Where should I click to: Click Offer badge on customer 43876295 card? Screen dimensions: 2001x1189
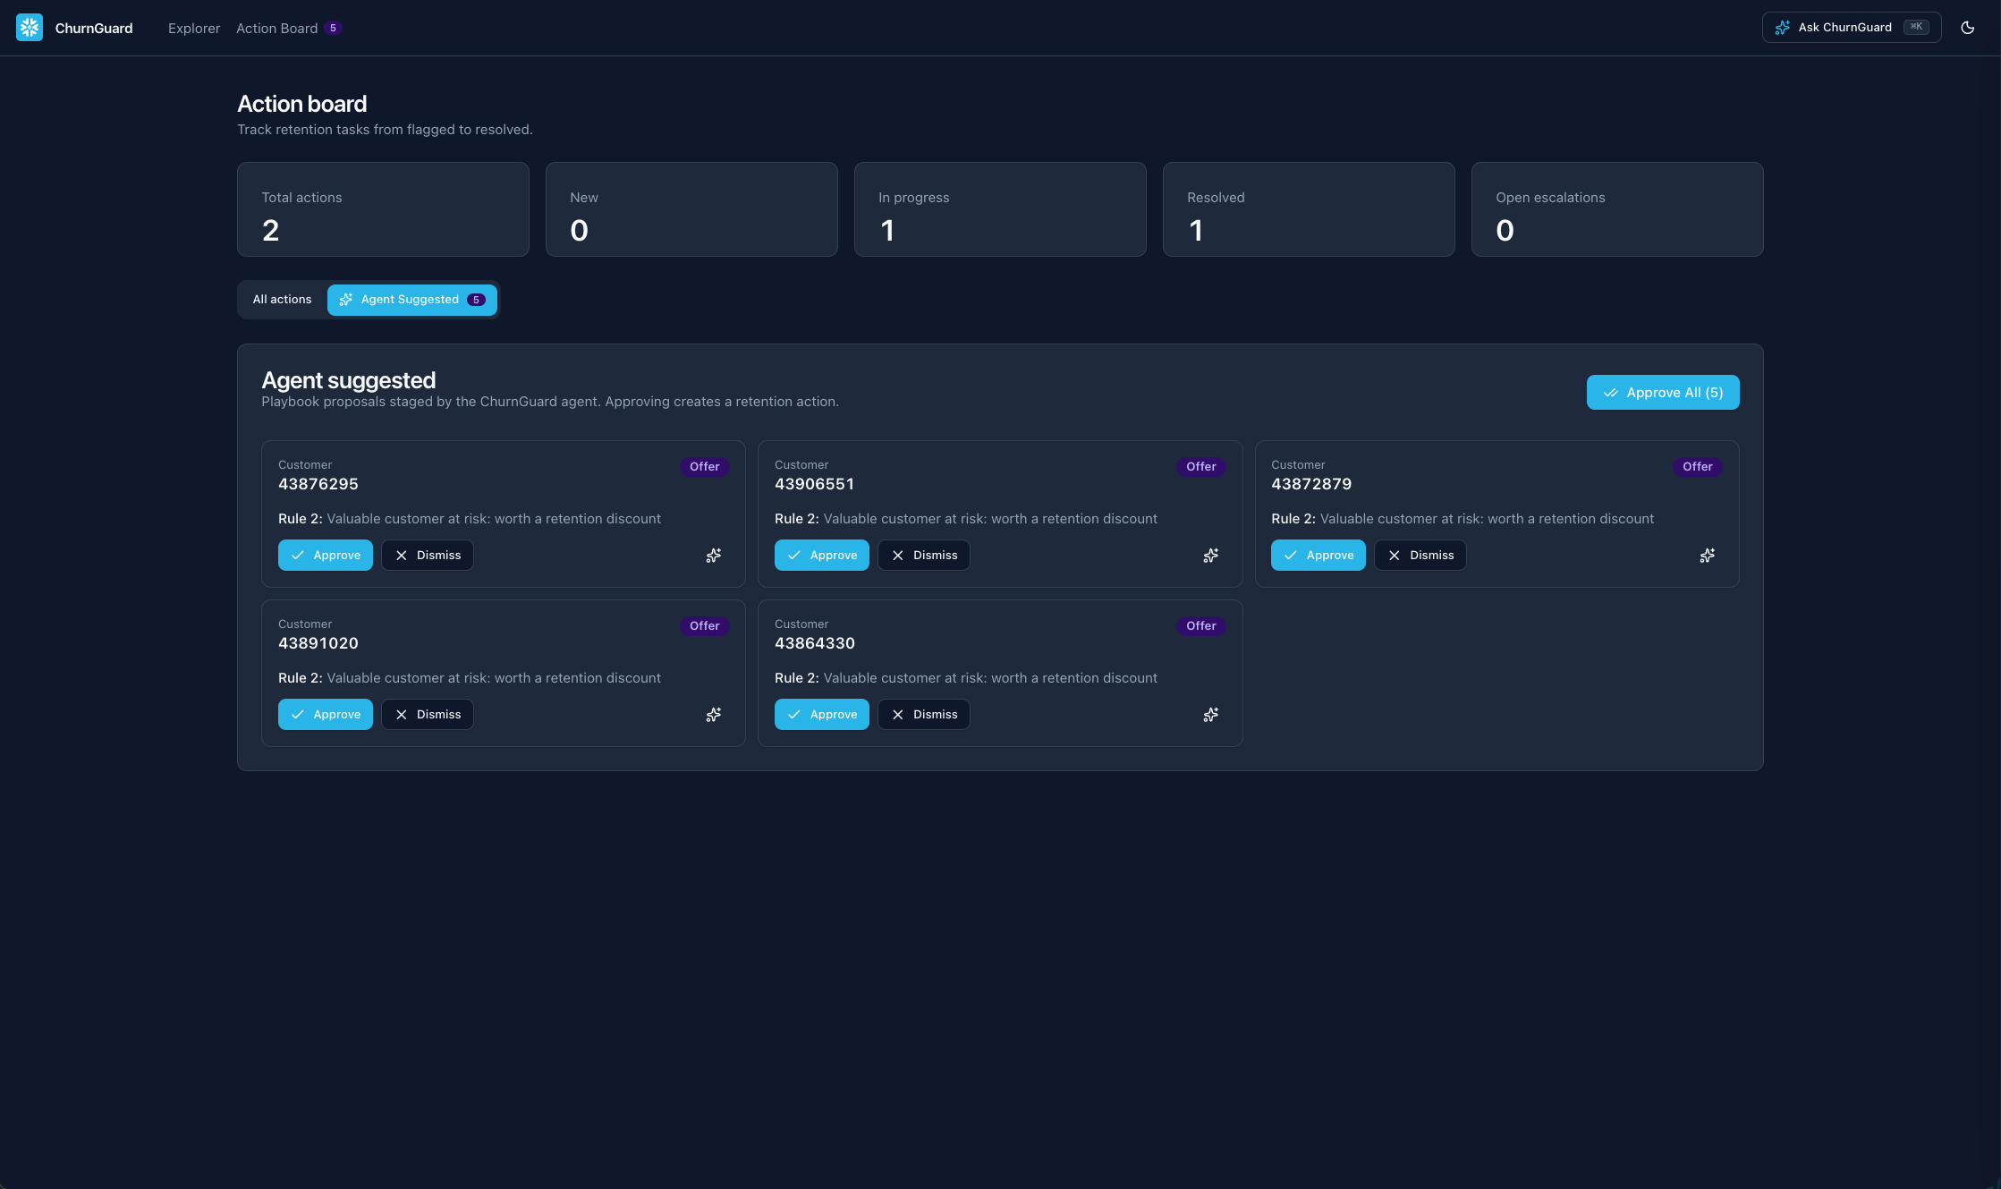pyautogui.click(x=705, y=467)
